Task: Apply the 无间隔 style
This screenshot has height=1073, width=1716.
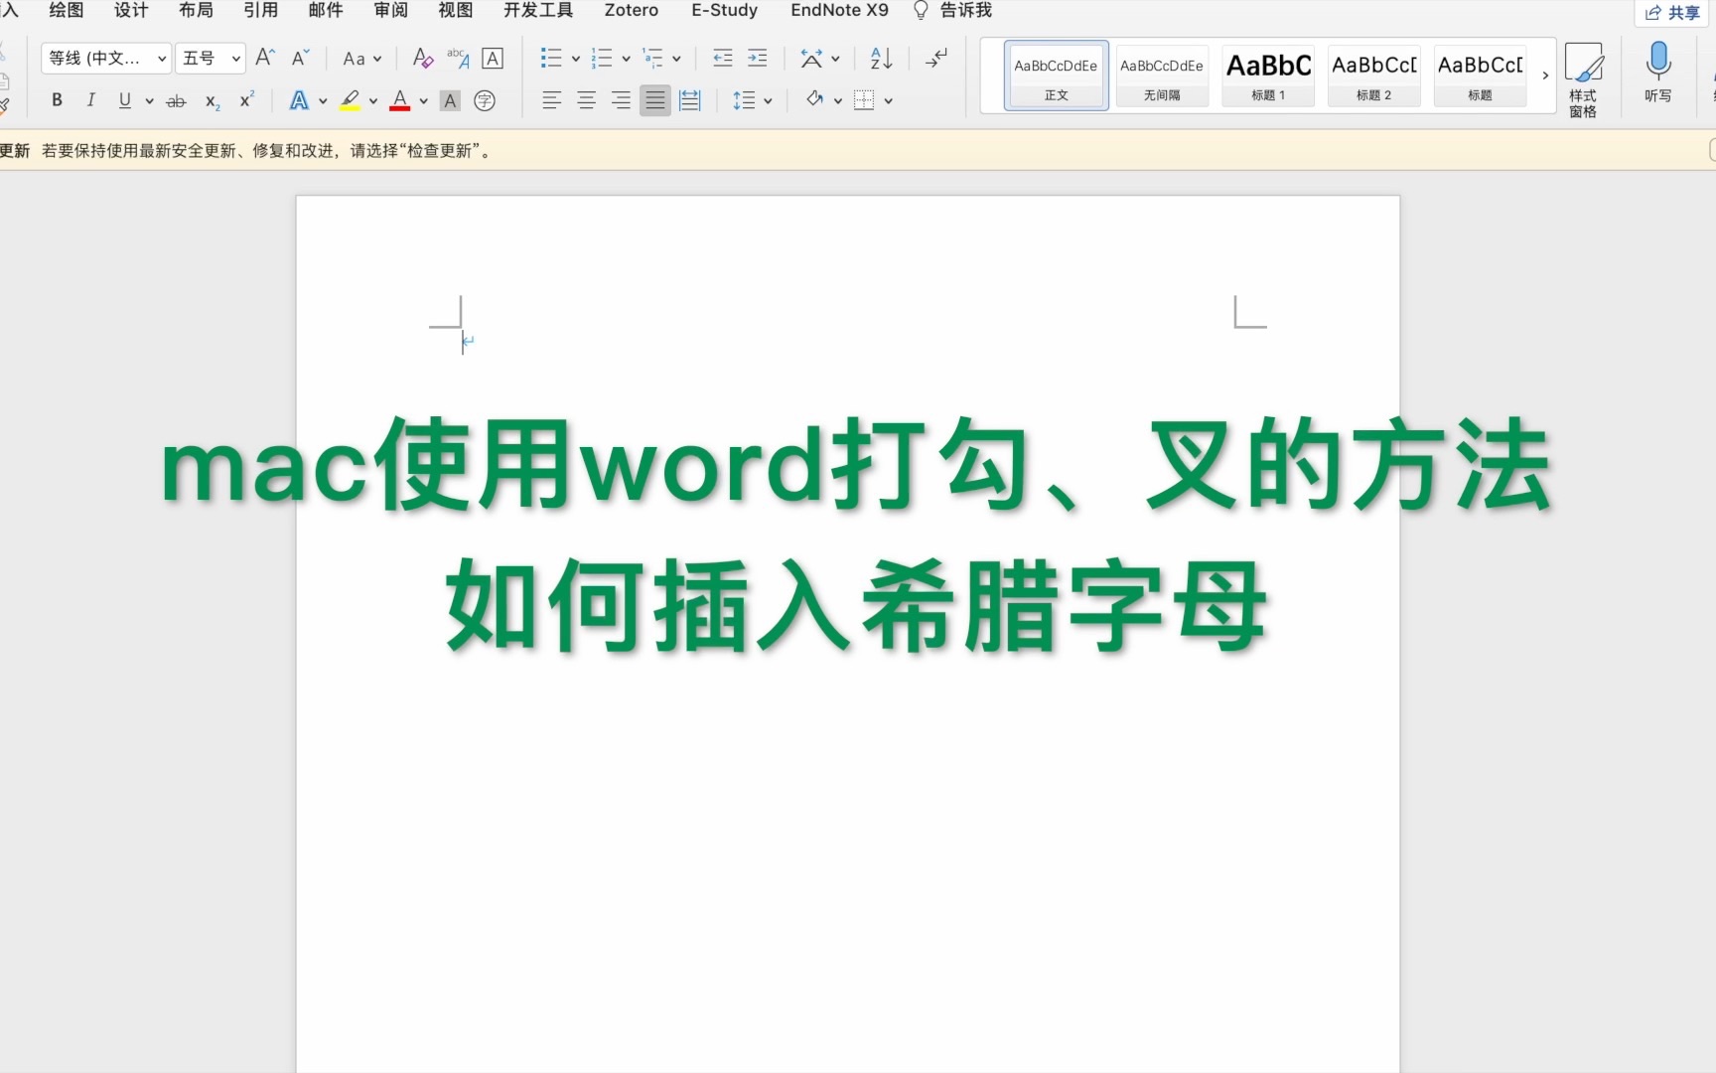Action: point(1161,76)
